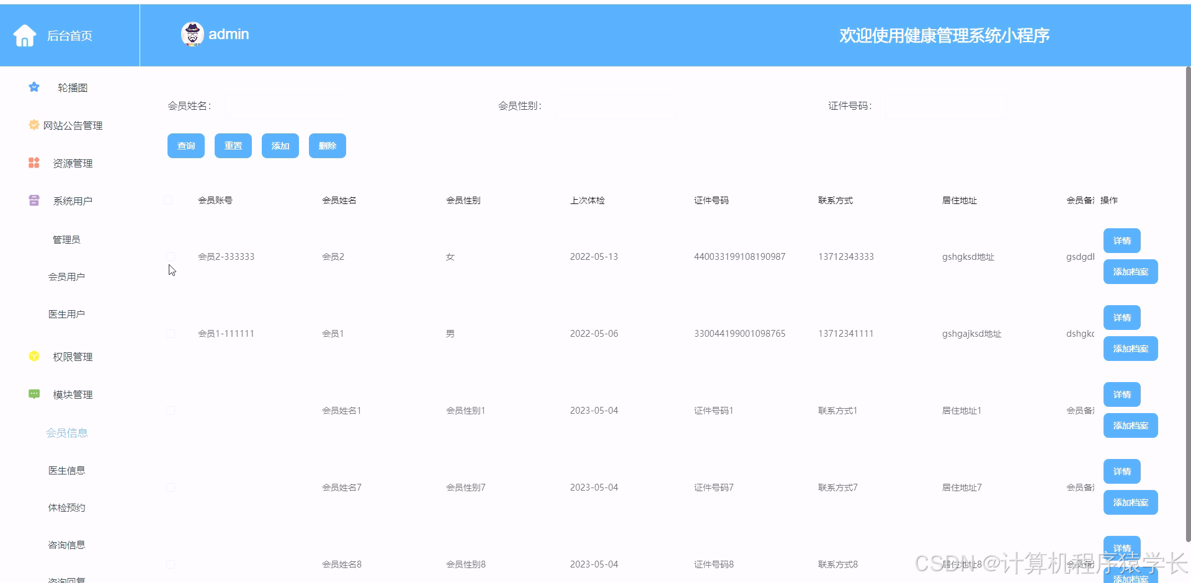Viewport: 1191px width, 583px height.
Task: Click 添加档案 for 会员姓名1 row
Action: coord(1131,425)
